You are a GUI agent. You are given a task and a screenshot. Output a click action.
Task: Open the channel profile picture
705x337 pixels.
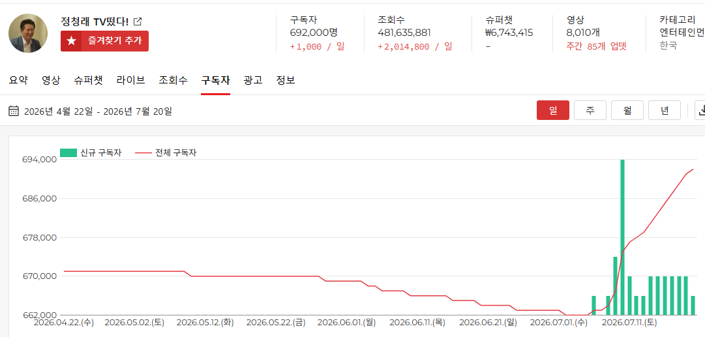coord(28,33)
